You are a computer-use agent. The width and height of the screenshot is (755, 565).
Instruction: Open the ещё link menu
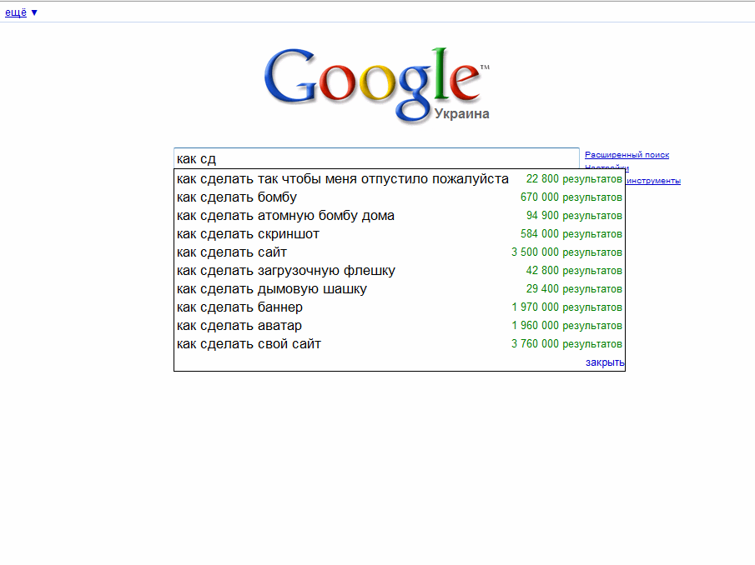click(x=16, y=12)
